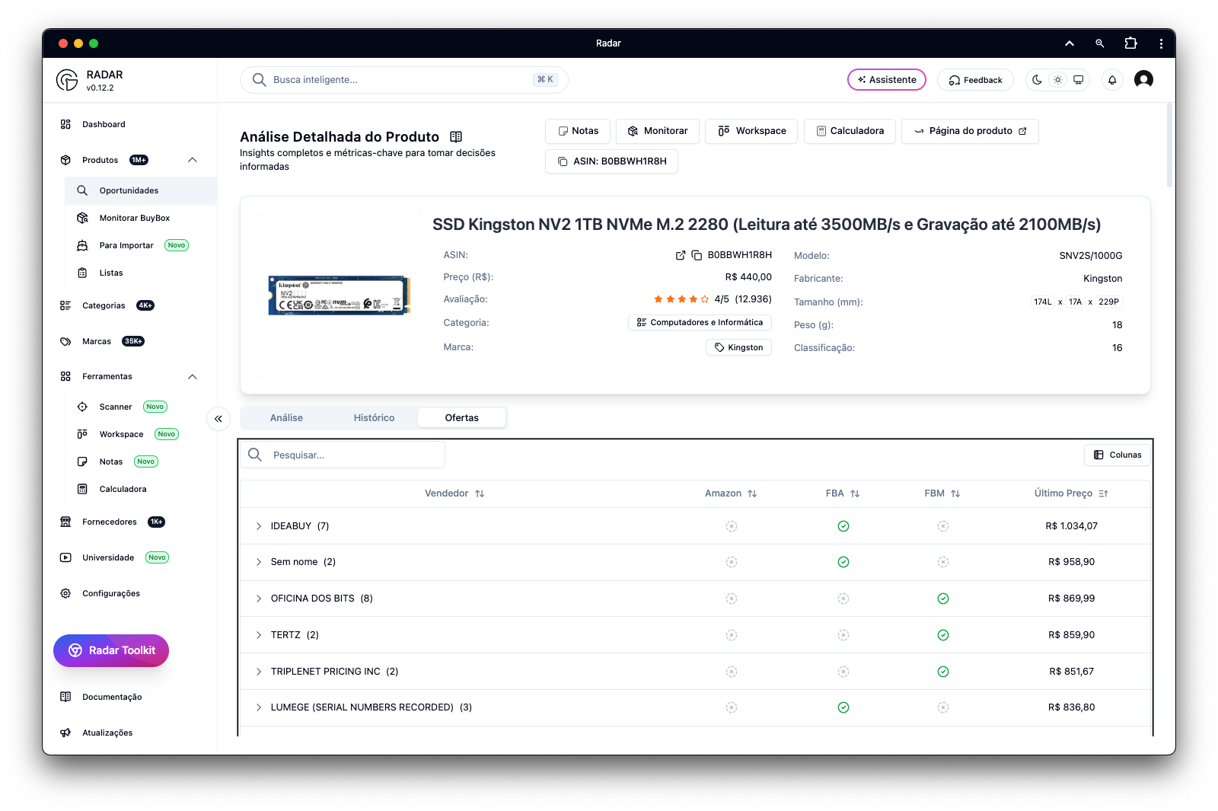
Task: Collapse the Ferramentas section chevron
Action: pyautogui.click(x=193, y=376)
